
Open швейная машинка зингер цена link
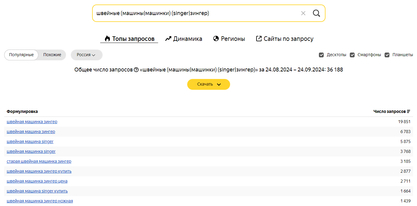37,181
